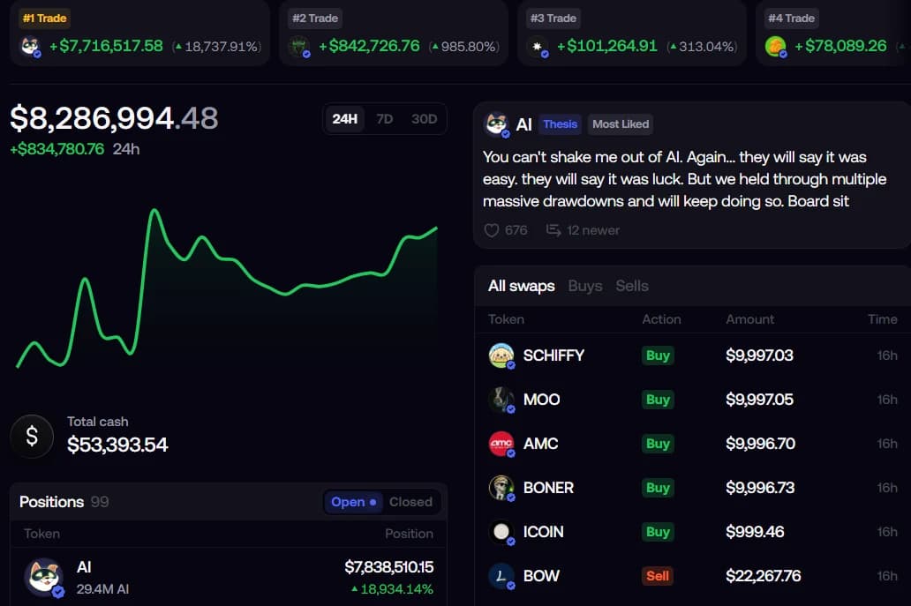The width and height of the screenshot is (911, 606).
Task: Click the AMC amount $9,996.70
Action: coord(761,444)
